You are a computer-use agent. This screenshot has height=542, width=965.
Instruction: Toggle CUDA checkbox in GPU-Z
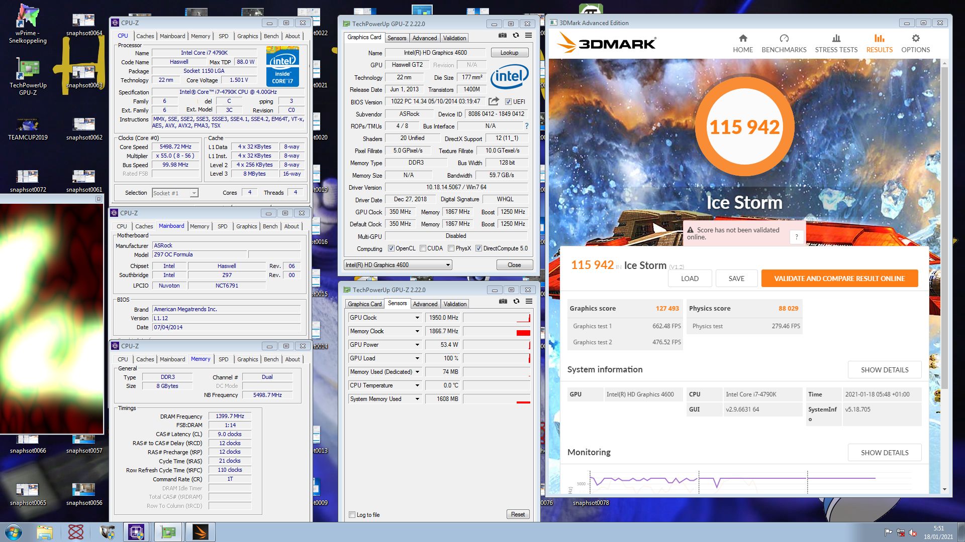[x=423, y=248]
